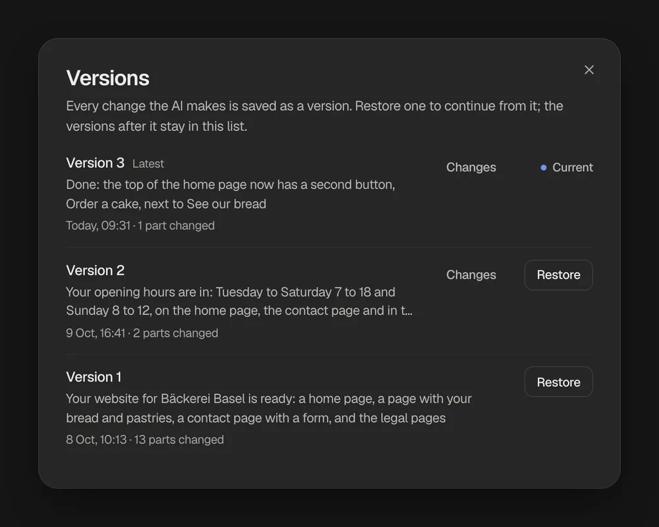Click the 'Today, 09:31 · 1 part changed' line
The image size is (659, 527).
pos(140,226)
